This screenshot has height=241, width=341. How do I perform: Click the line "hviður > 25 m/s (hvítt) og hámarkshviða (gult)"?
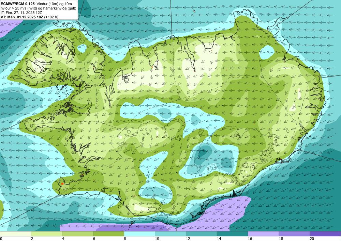click(x=39, y=8)
